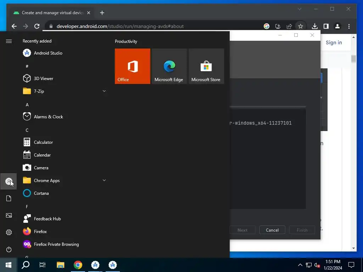Open network status tray icon

click(309, 265)
